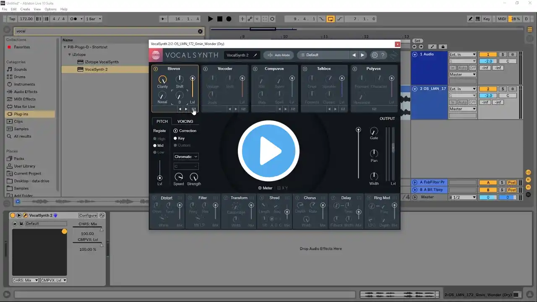Open the VocalSynth Default preset list
The width and height of the screenshot is (537, 302).
coord(323,55)
